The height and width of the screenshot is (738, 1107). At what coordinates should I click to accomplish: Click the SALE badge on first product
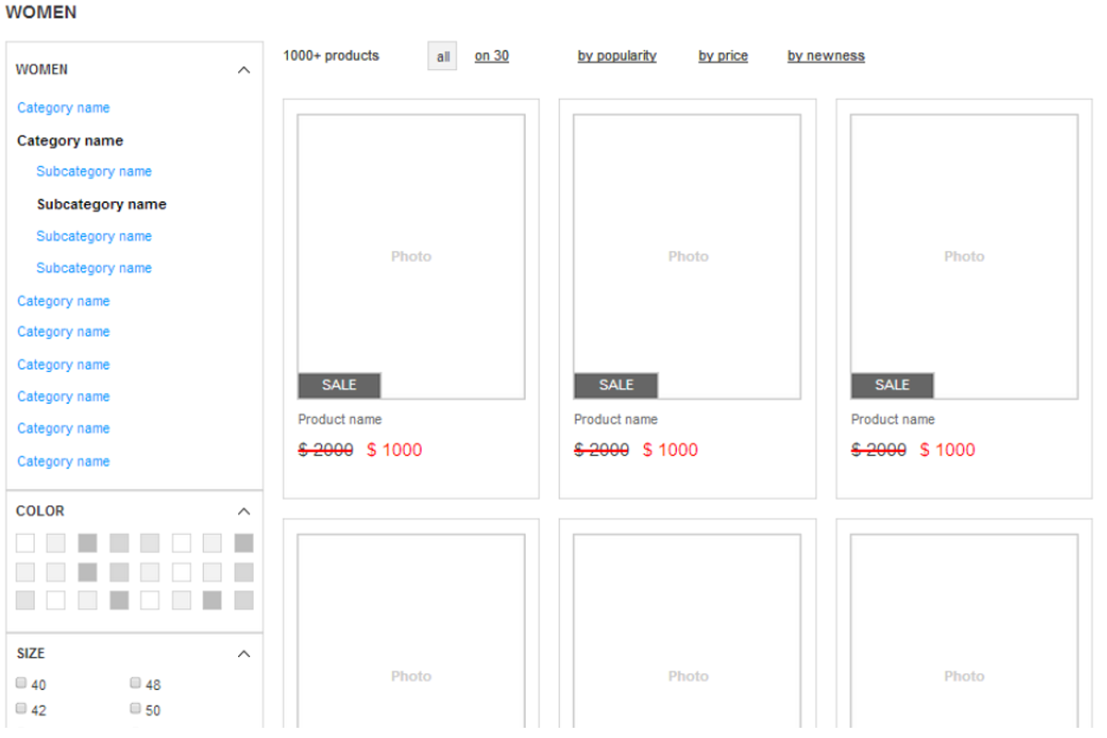tap(339, 385)
